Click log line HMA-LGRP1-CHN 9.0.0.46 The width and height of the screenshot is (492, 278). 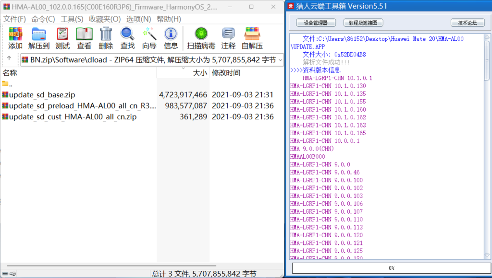(325, 172)
